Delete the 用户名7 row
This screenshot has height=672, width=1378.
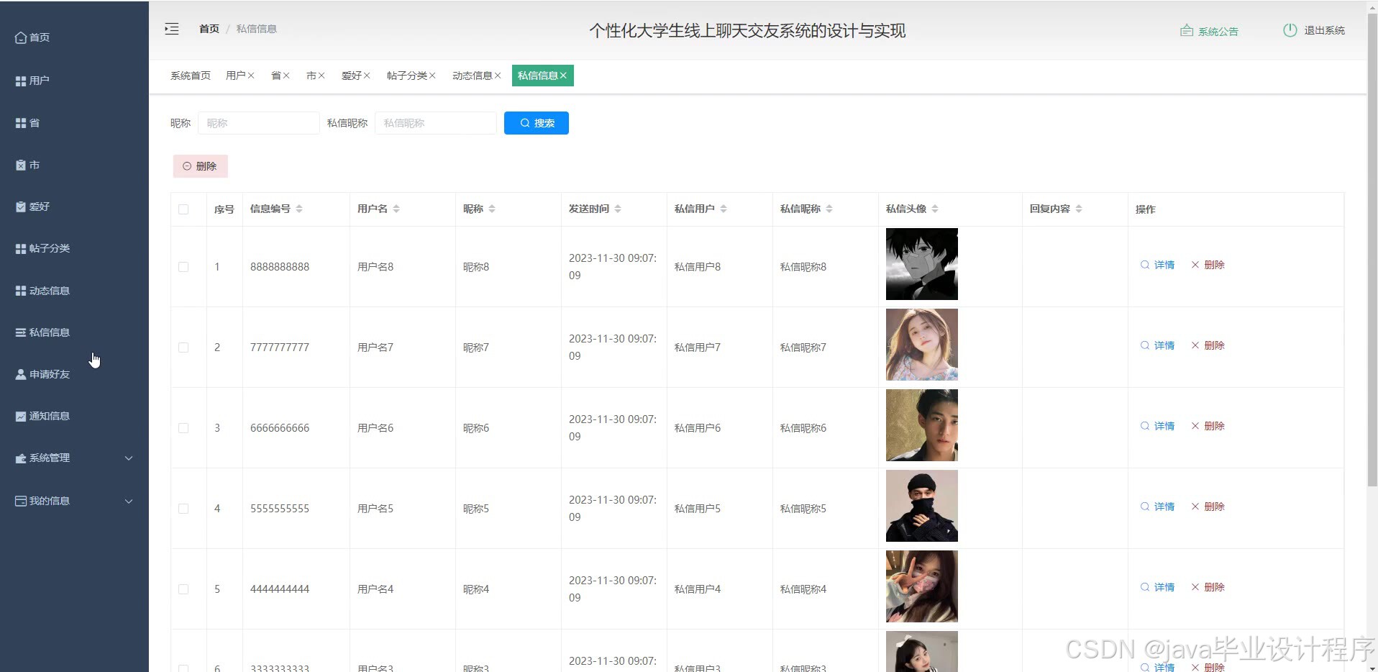pyautogui.click(x=1208, y=345)
